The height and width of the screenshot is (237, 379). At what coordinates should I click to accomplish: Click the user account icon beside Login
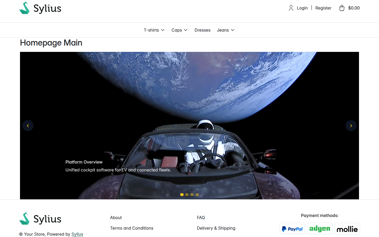[x=291, y=8]
